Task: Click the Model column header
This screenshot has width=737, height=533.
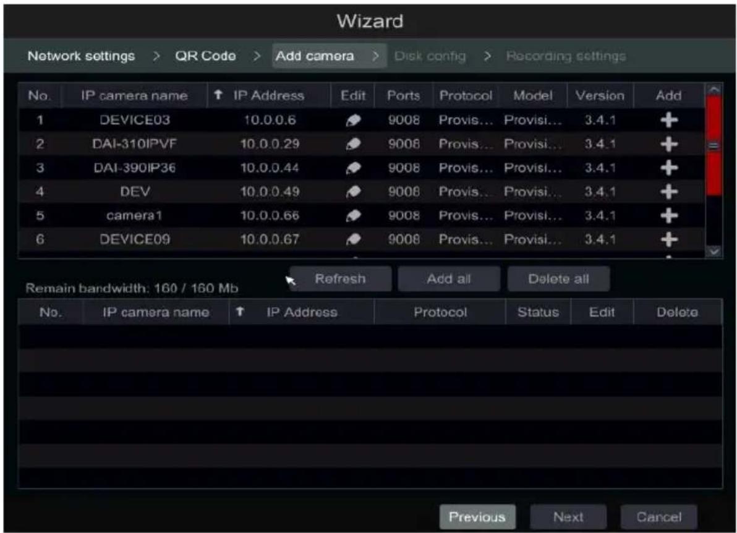Action: click(x=532, y=95)
